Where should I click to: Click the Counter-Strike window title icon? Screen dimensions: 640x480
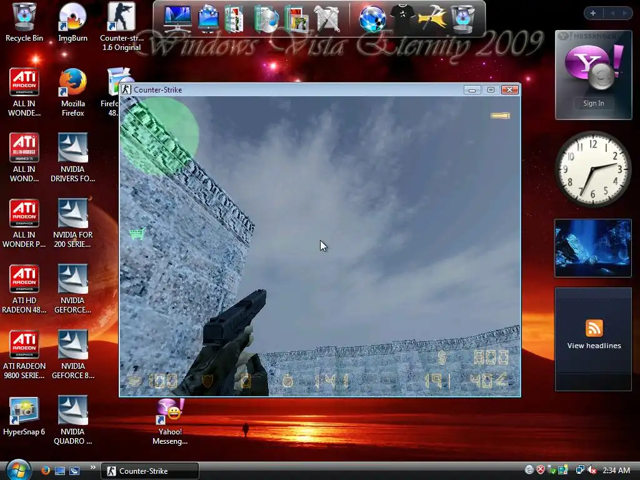126,89
